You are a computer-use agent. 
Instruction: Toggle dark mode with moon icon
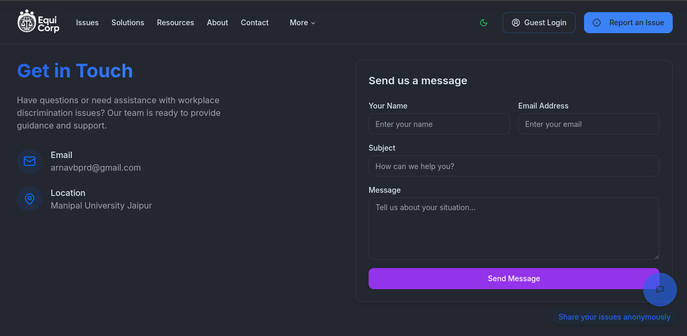(484, 23)
